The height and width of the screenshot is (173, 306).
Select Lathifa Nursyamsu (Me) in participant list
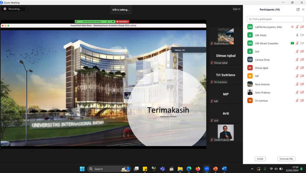[x=275, y=27]
